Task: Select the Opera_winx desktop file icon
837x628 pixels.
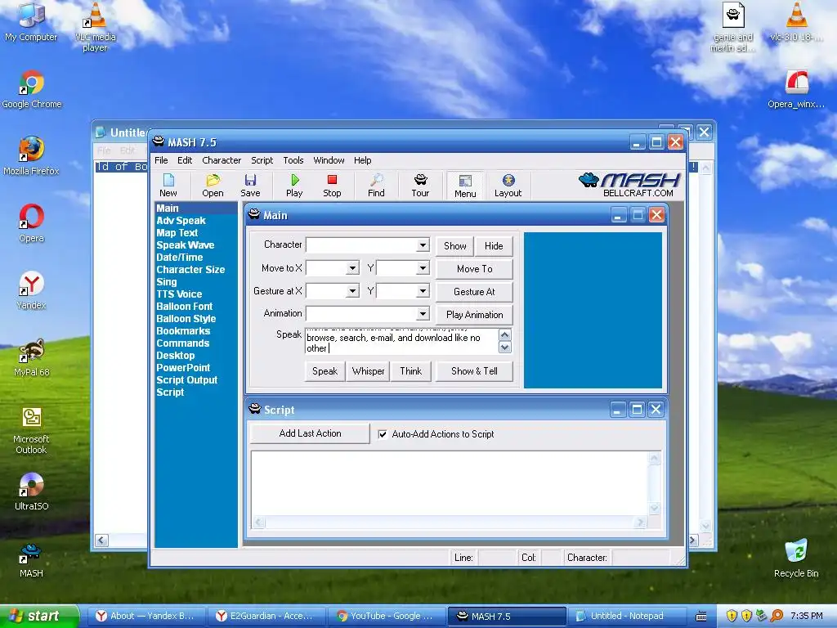Action: pyautogui.click(x=796, y=90)
